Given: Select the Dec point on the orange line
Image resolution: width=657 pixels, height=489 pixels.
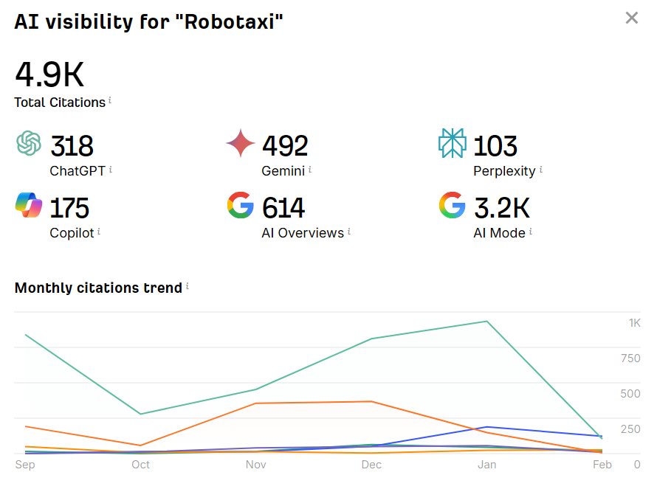Looking at the screenshot, I should [371, 401].
